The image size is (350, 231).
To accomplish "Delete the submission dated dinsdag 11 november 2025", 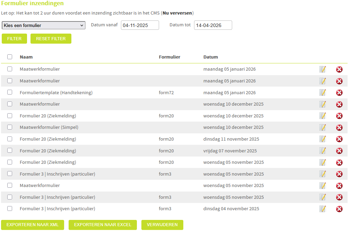I will (339, 139).
